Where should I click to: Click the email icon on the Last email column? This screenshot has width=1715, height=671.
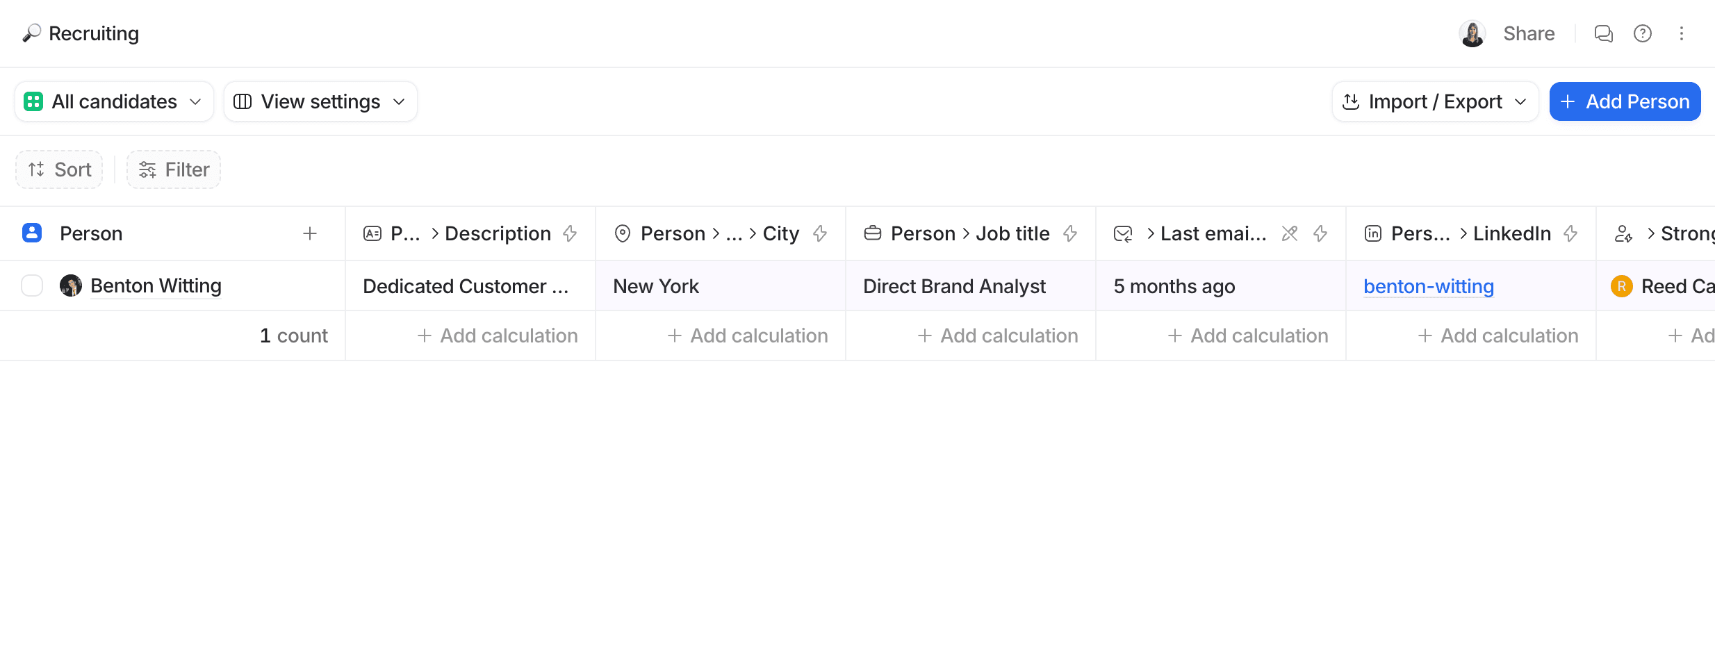point(1122,233)
